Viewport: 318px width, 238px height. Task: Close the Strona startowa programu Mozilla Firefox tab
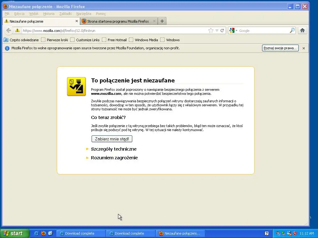154,21
